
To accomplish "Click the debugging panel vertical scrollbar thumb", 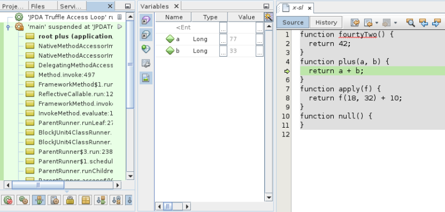I will pos(130,64).
